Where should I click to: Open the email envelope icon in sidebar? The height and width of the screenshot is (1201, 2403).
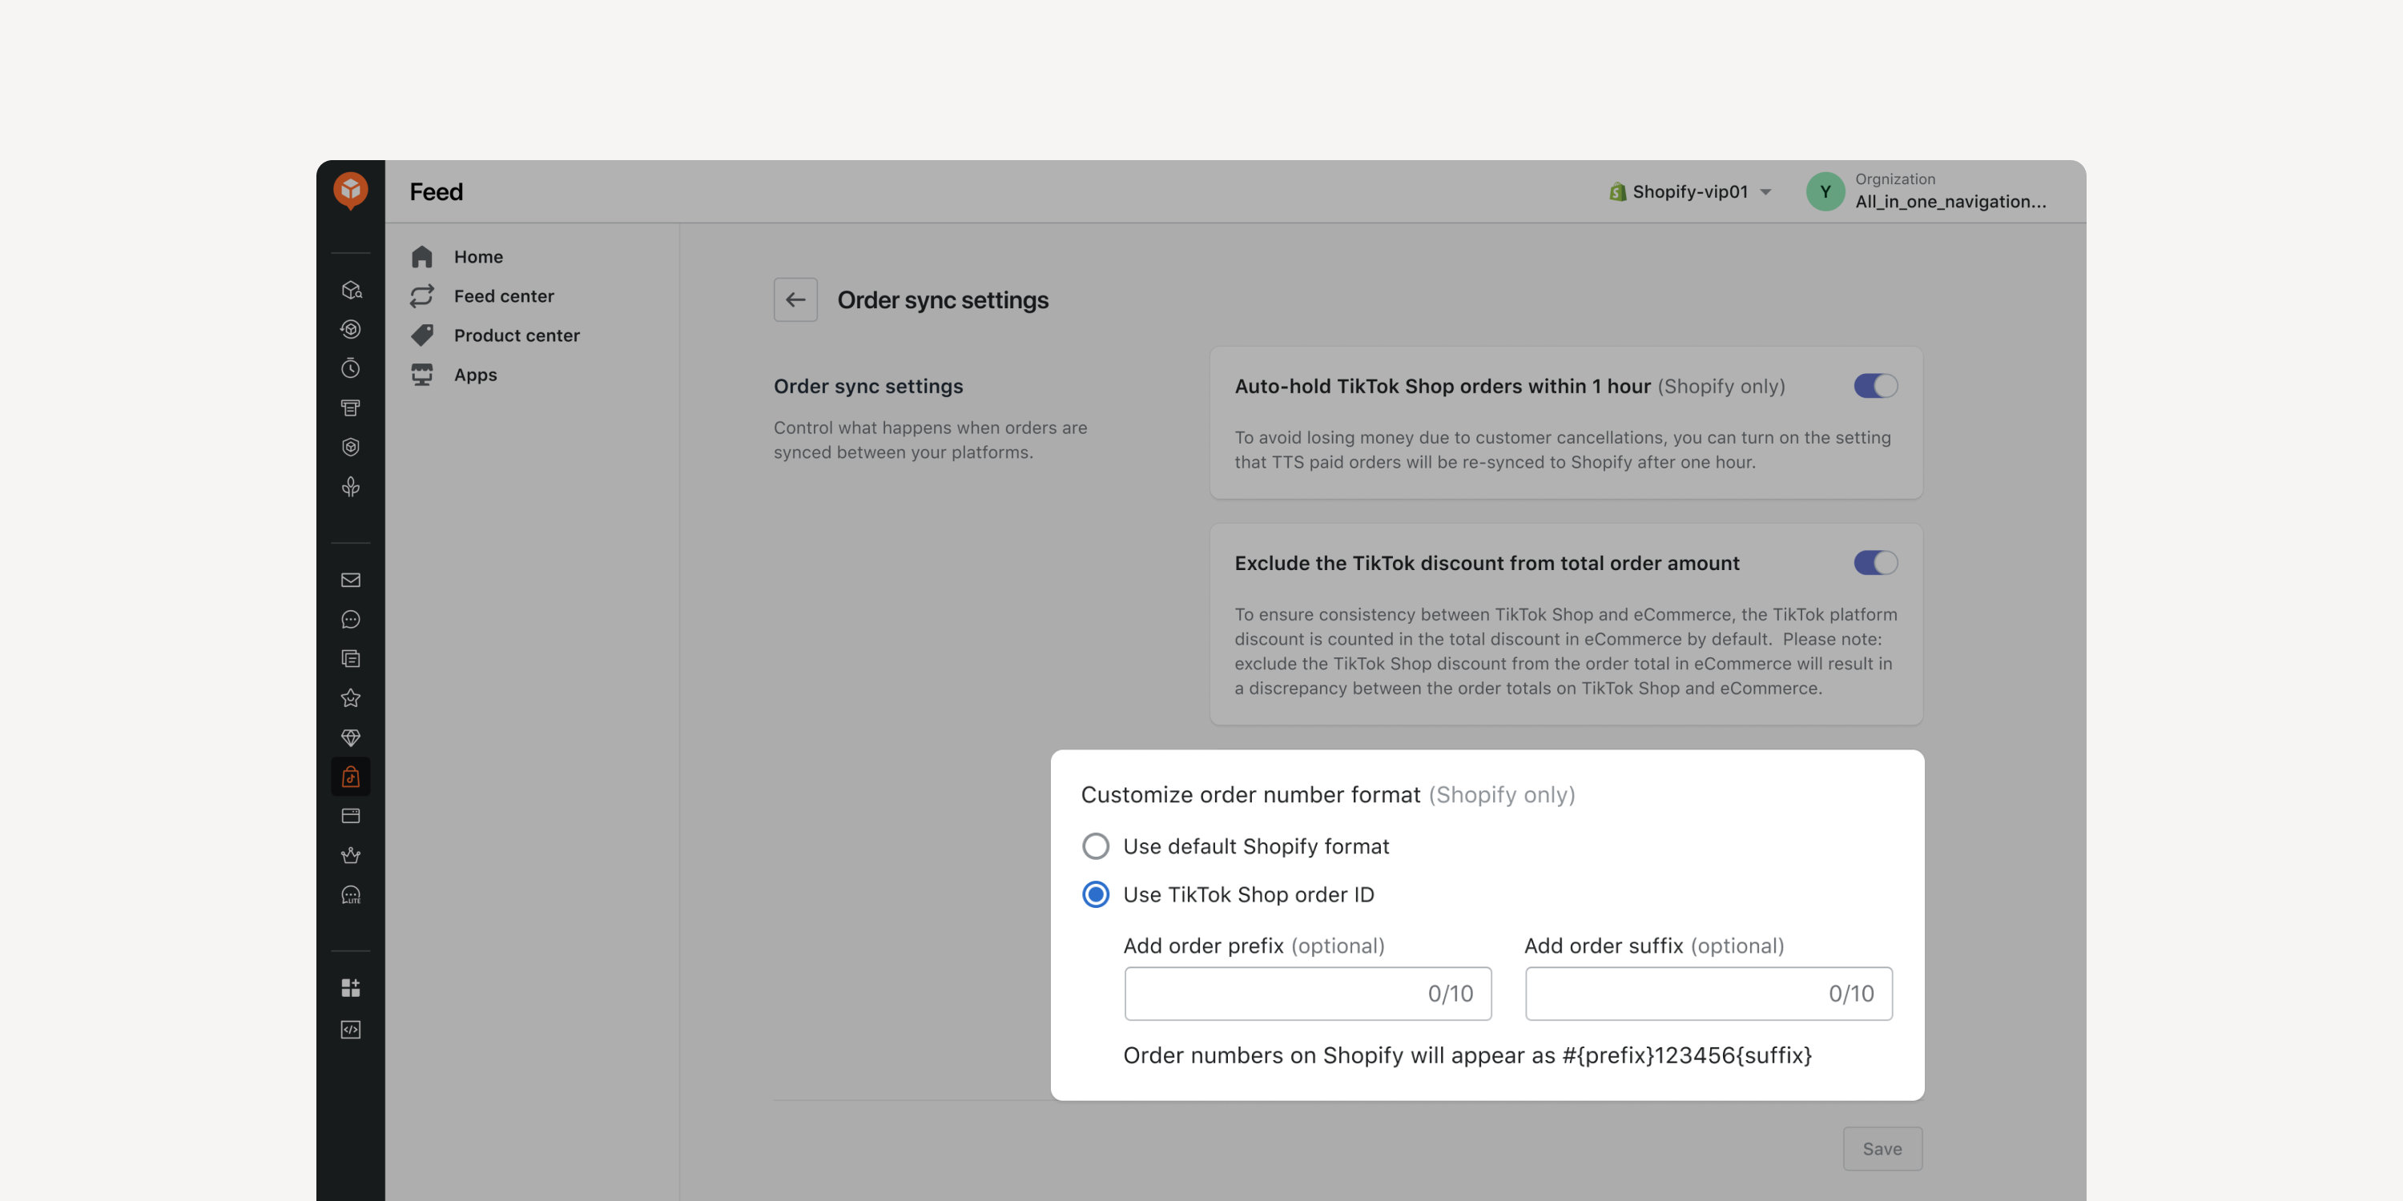click(x=351, y=580)
